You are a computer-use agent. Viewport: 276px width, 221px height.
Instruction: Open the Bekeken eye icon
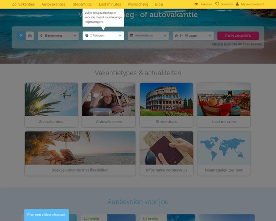196,4
